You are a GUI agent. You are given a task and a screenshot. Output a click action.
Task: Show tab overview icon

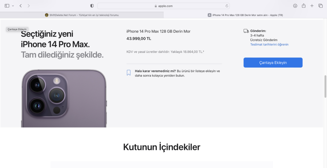pyautogui.click(x=320, y=6)
